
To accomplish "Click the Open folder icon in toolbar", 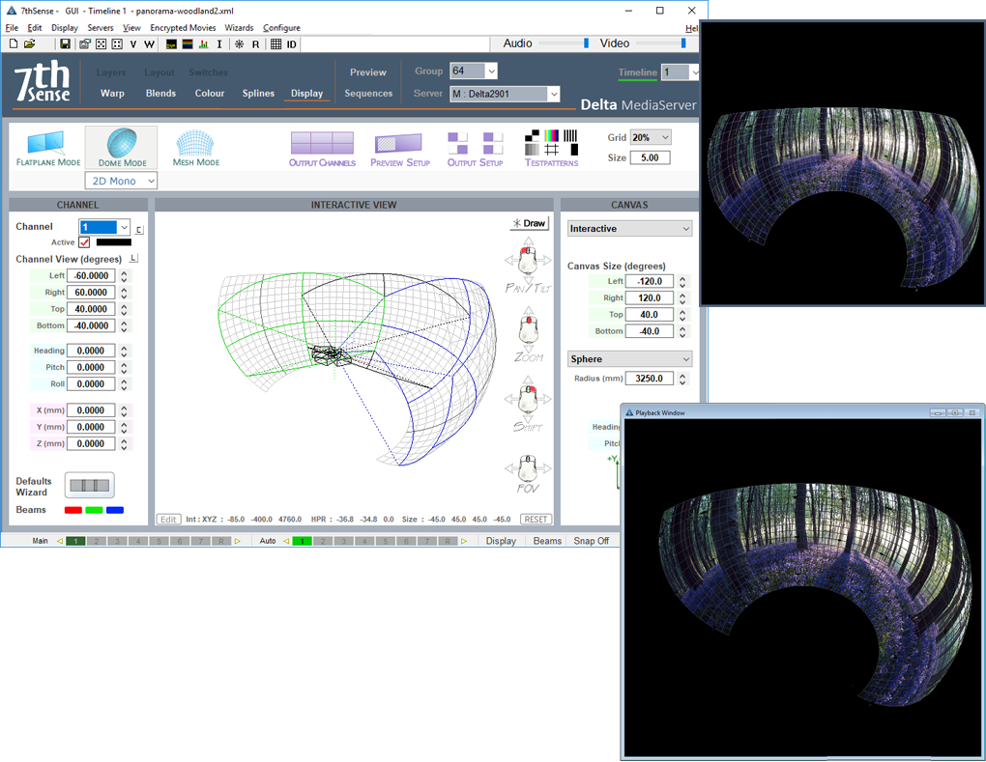I will (30, 44).
